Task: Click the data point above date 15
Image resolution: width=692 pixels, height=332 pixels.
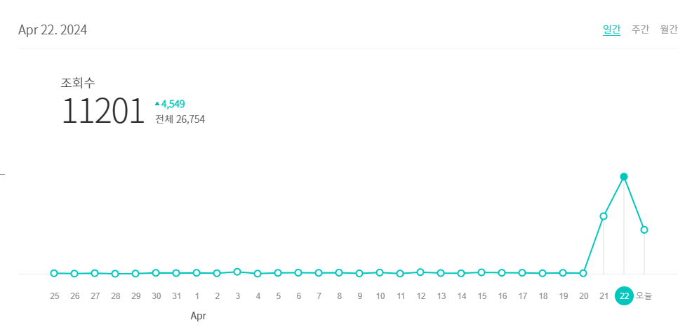Action: [x=481, y=272]
